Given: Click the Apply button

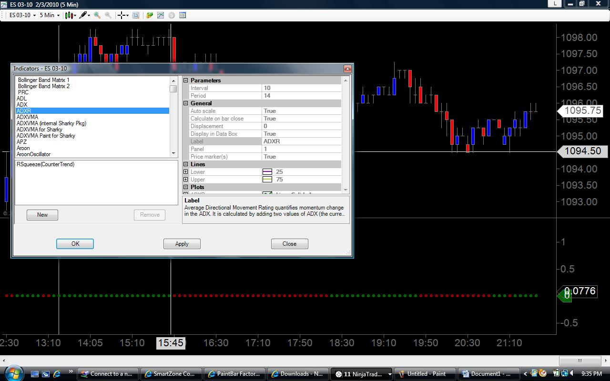Looking at the screenshot, I should coord(182,244).
